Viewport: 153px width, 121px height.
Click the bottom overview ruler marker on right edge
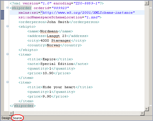pos(151,105)
